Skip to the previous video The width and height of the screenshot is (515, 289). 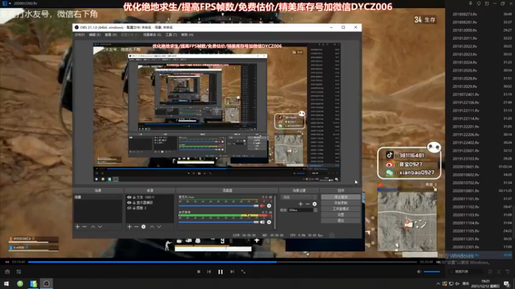209,272
